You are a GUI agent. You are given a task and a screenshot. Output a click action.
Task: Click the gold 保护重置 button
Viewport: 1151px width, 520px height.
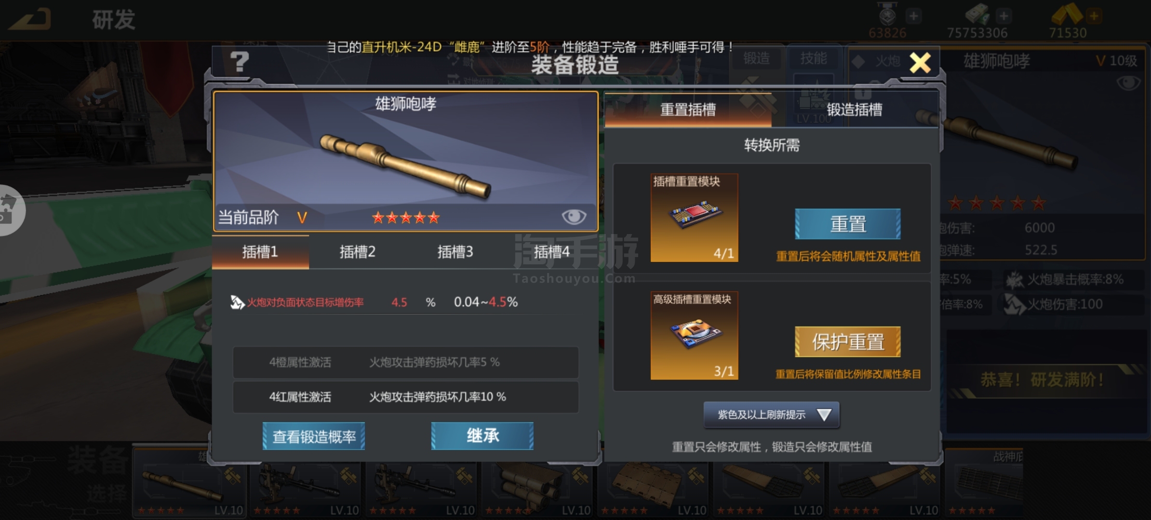(x=848, y=342)
